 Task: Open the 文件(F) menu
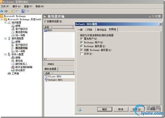click(5, 6)
